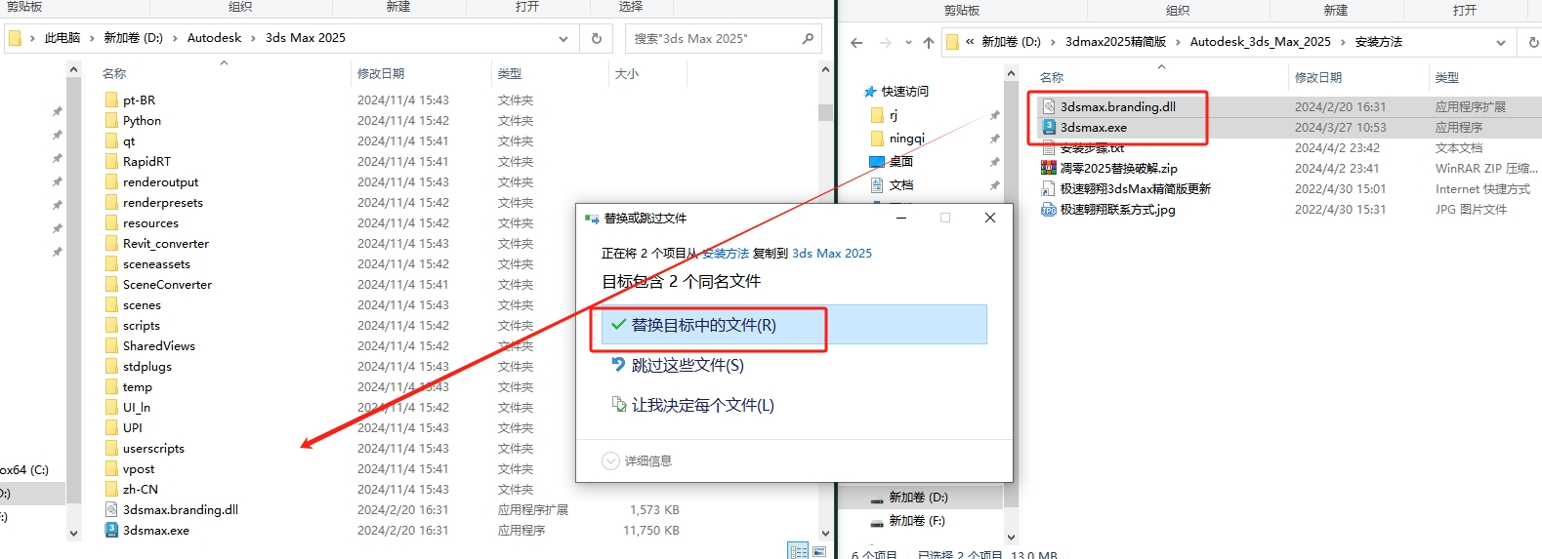Click Up arrow in right window

pos(929,42)
